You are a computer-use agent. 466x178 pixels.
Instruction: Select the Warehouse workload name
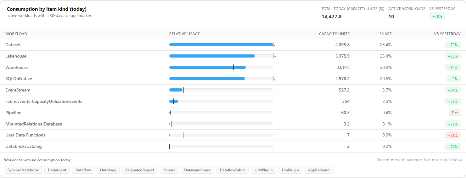[16, 68]
